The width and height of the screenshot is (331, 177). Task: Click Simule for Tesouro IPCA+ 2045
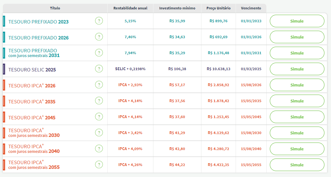tap(297, 117)
